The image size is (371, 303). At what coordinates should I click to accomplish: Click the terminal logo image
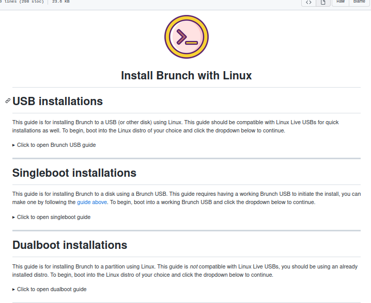click(187, 37)
